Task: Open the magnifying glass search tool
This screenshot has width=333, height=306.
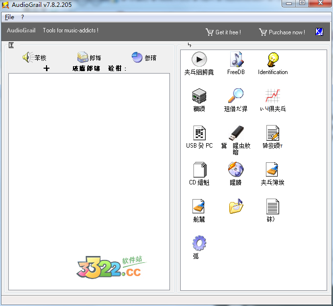Action: (x=236, y=100)
